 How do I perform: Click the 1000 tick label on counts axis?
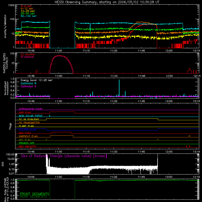click(11, 5)
